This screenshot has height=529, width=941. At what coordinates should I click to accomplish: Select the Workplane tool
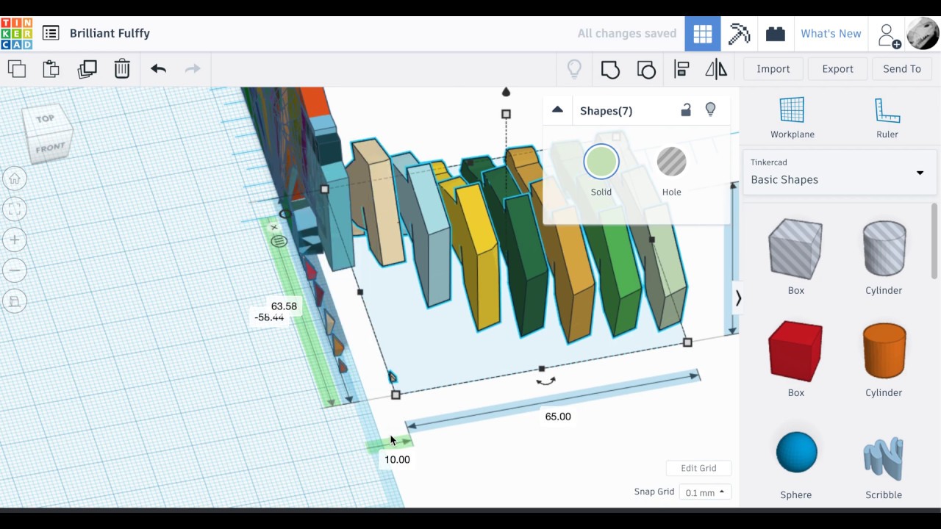[792, 118]
